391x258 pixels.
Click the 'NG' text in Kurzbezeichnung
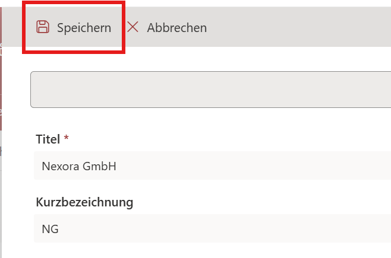(50, 229)
